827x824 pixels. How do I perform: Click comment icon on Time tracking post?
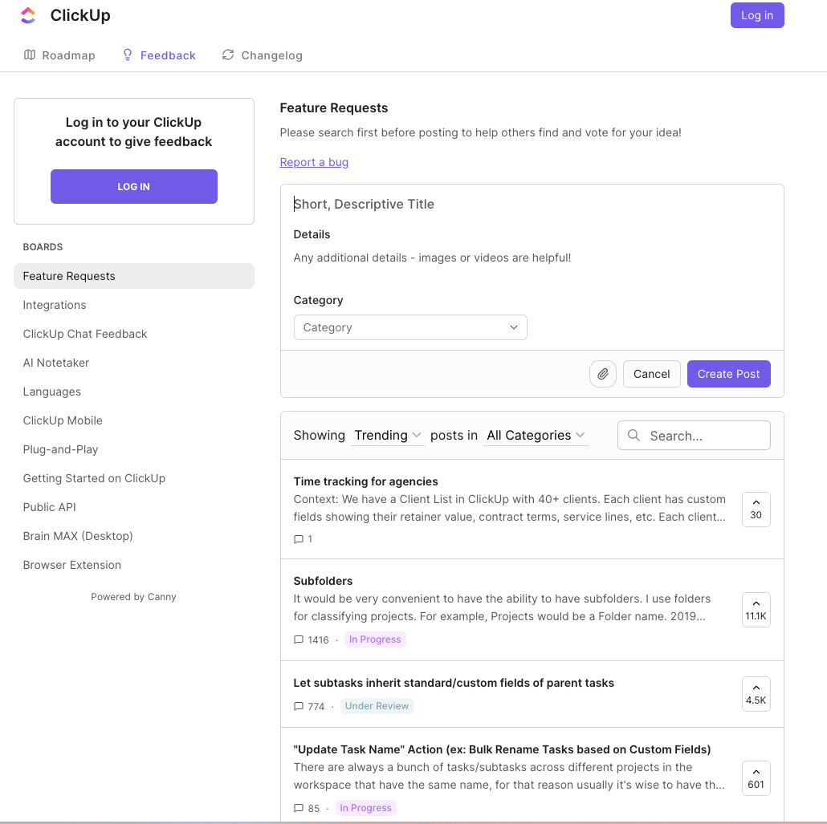click(299, 539)
